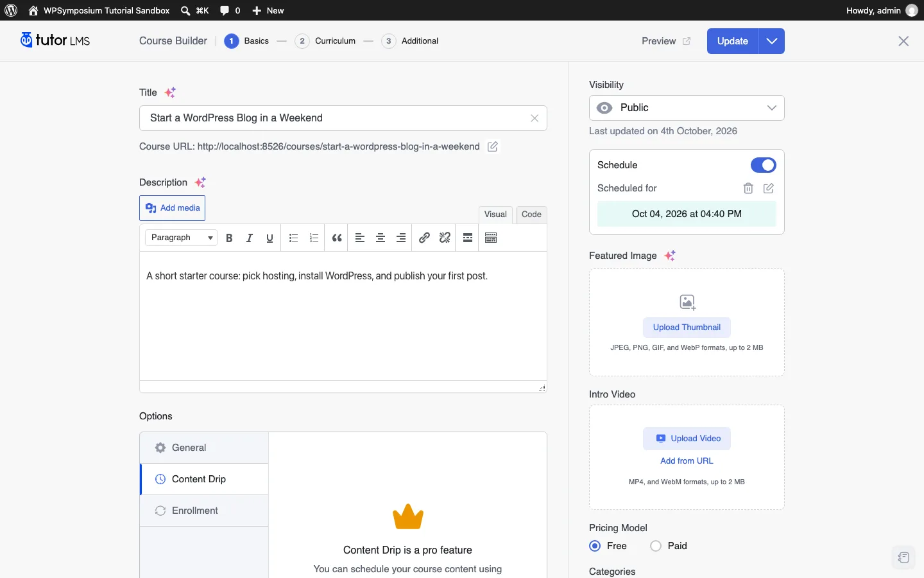924x578 pixels.
Task: Toggle bold formatting in description editor
Action: coord(229,238)
